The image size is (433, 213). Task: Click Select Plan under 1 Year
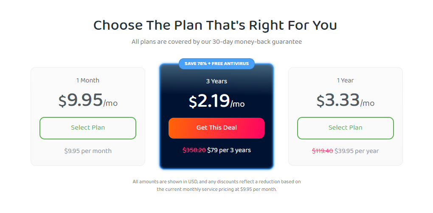click(x=346, y=128)
